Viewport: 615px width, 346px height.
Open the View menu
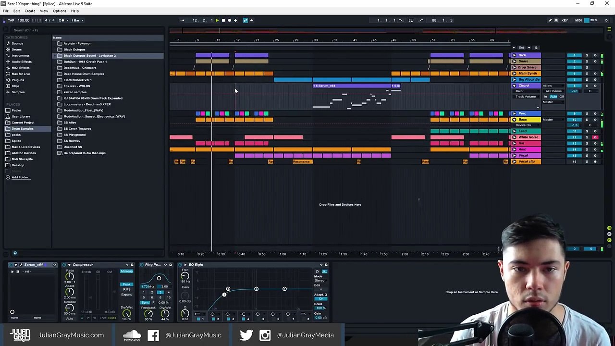click(44, 11)
